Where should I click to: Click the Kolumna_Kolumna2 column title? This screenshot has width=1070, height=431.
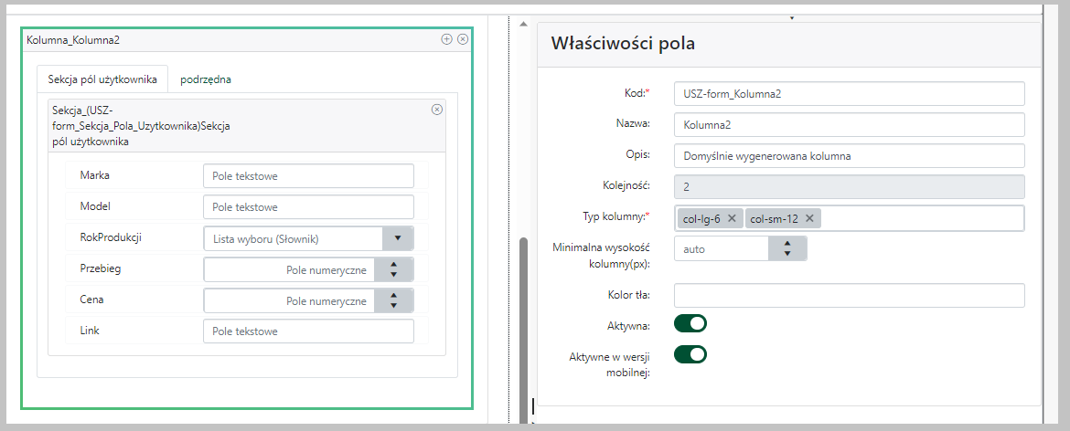(x=72, y=40)
